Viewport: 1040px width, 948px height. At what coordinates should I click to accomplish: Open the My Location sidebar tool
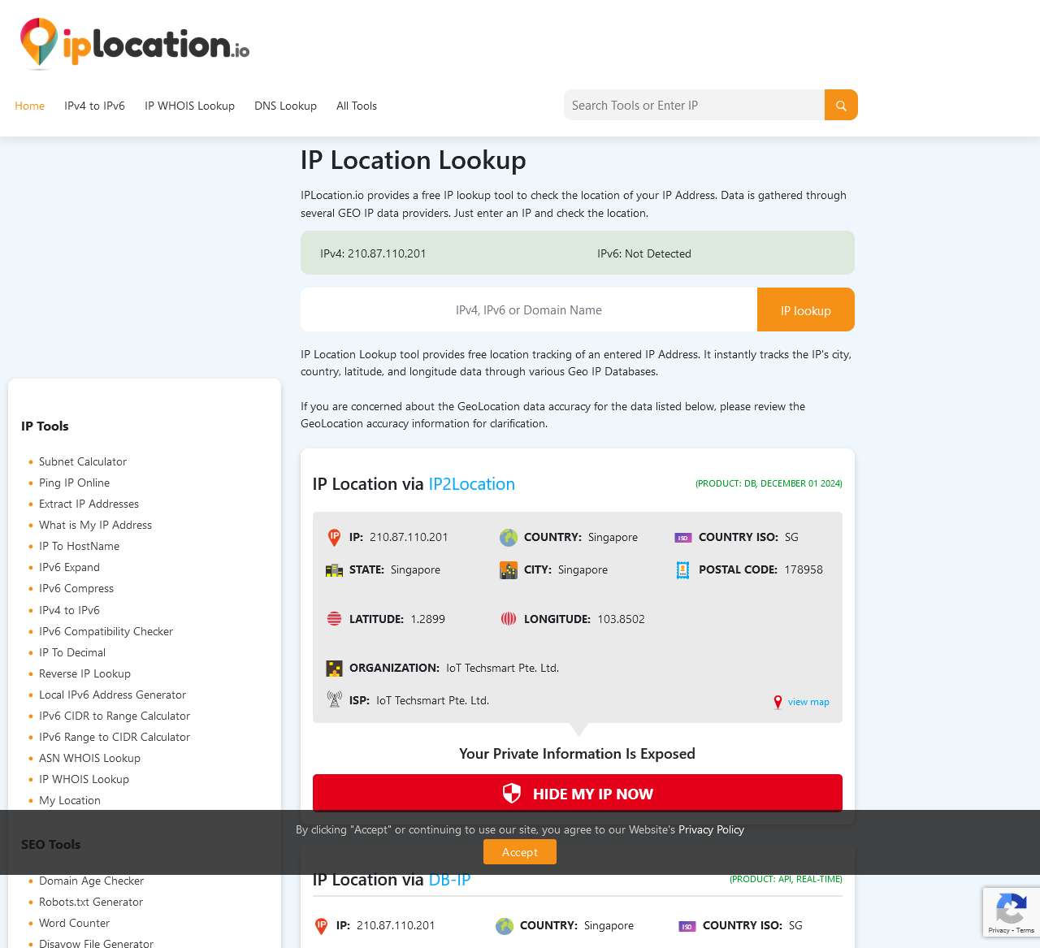click(70, 800)
